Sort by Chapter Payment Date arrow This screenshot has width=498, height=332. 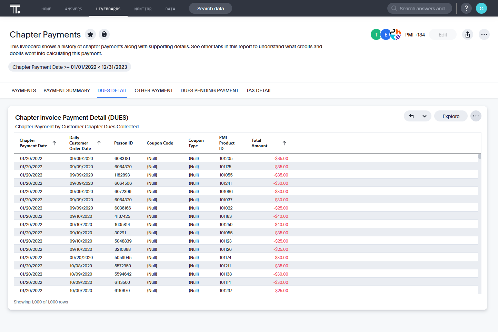pos(54,143)
